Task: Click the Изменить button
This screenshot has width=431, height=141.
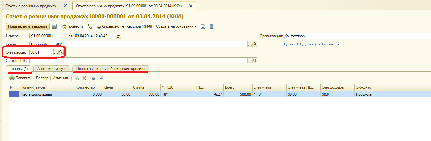Action: click(x=61, y=78)
